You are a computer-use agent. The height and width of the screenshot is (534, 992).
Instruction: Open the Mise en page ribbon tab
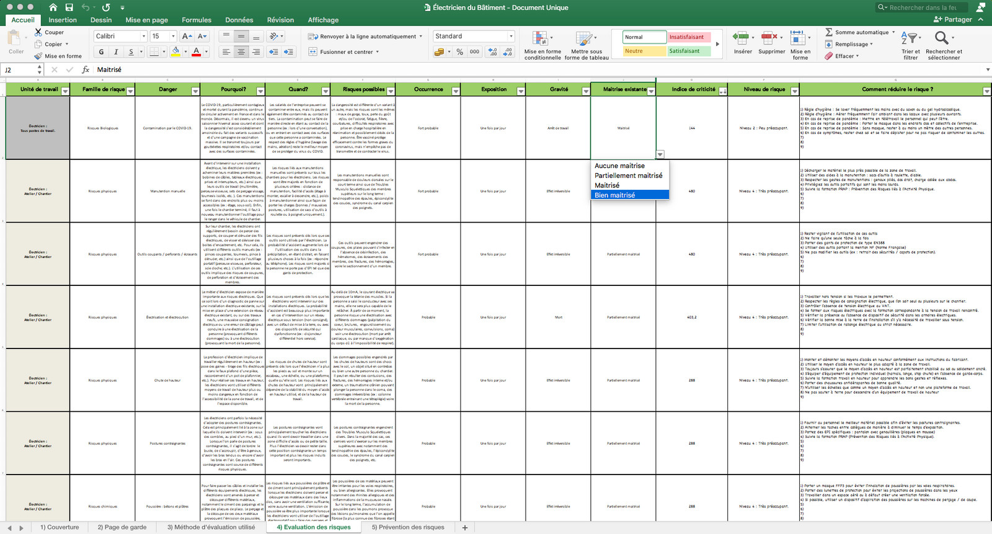[x=147, y=20]
